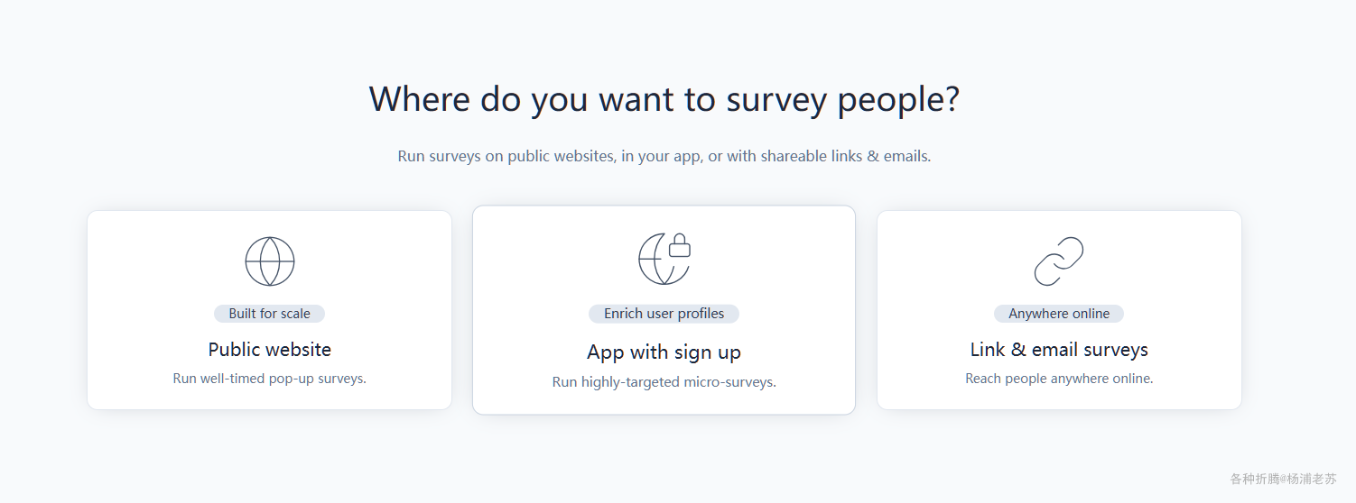
Task: Click the globe icon for Public website
Action: [270, 261]
